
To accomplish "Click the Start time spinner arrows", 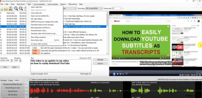I will (12, 61).
